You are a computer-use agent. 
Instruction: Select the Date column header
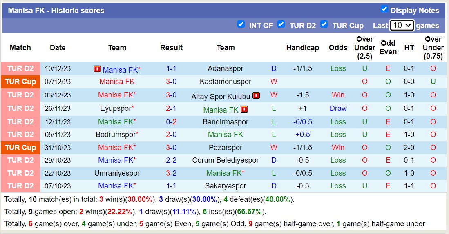tap(58, 48)
